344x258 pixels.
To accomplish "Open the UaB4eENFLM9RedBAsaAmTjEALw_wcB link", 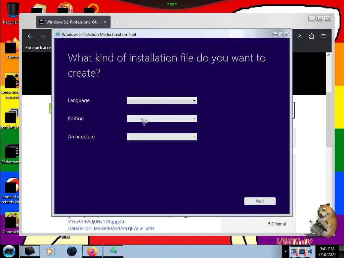I will (111, 228).
